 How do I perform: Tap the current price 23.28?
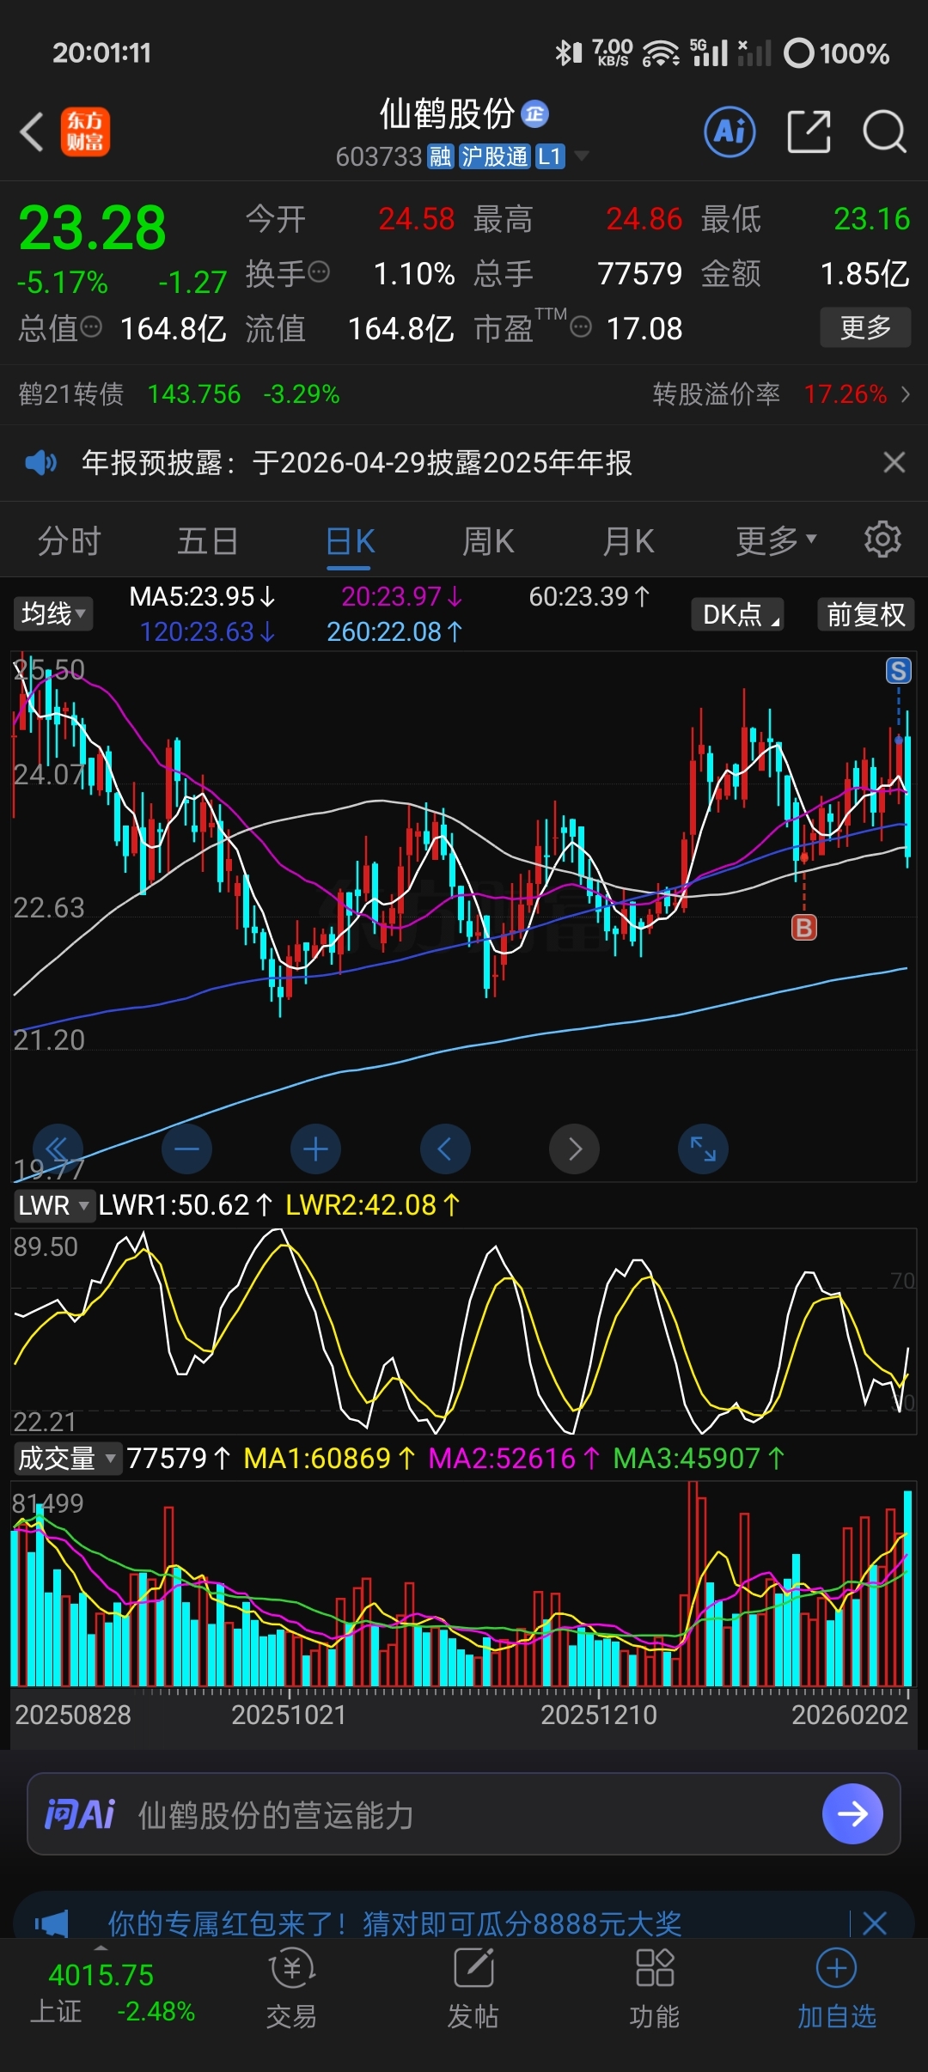click(x=92, y=228)
